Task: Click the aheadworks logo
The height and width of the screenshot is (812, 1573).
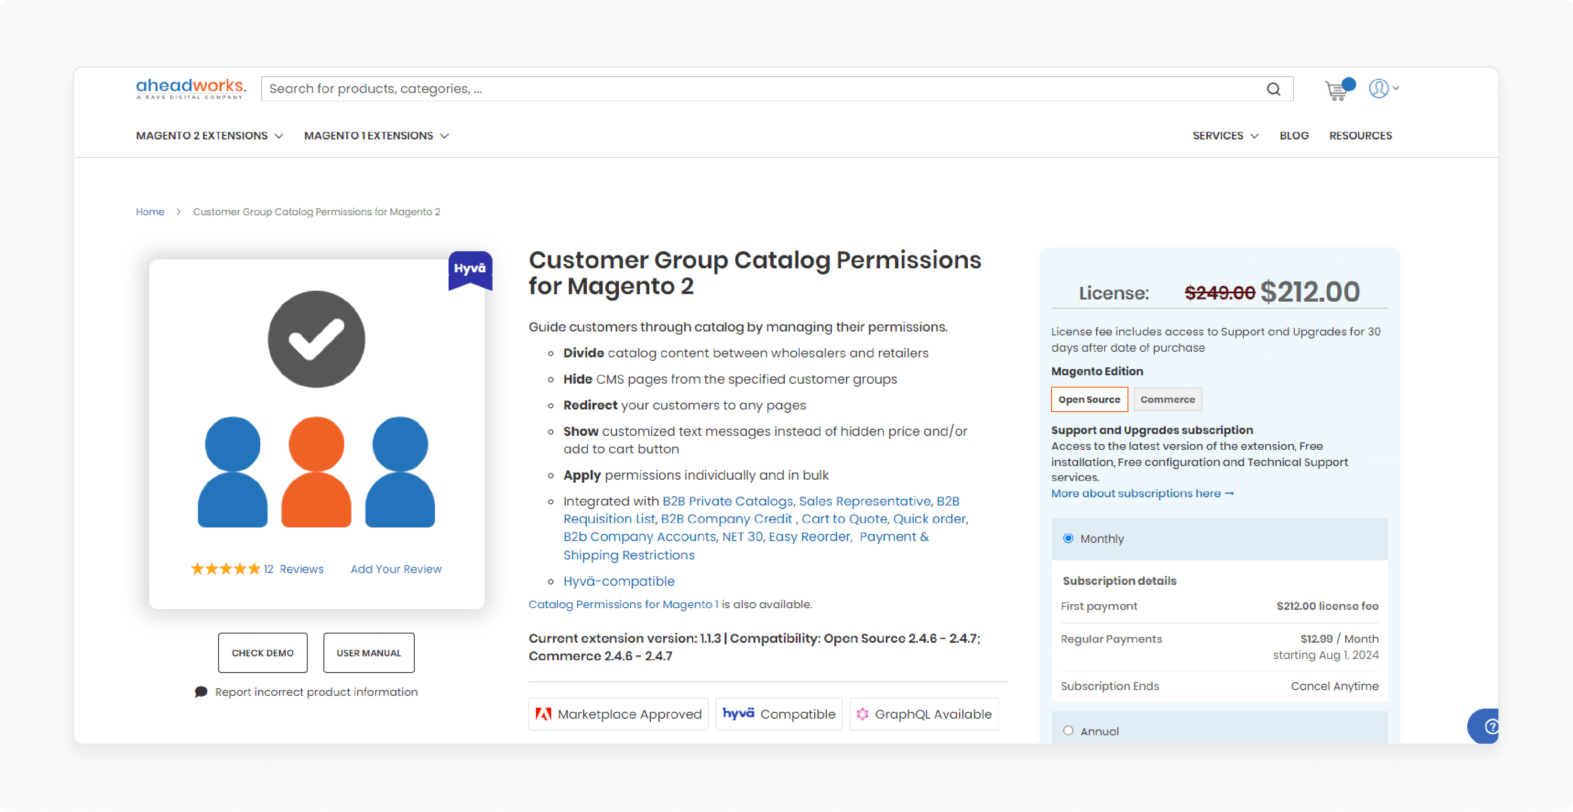Action: (190, 89)
